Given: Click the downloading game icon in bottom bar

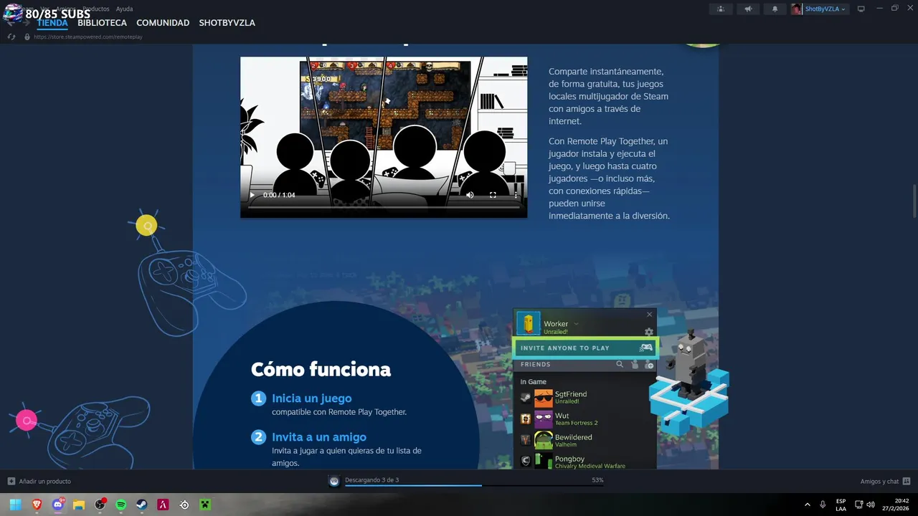Looking at the screenshot, I should click(333, 481).
